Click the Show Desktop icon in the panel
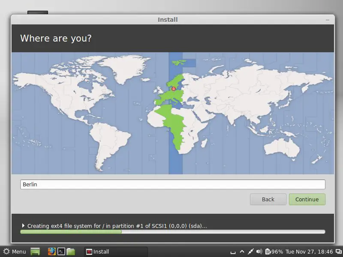This screenshot has height=257, width=343. [x=35, y=251]
